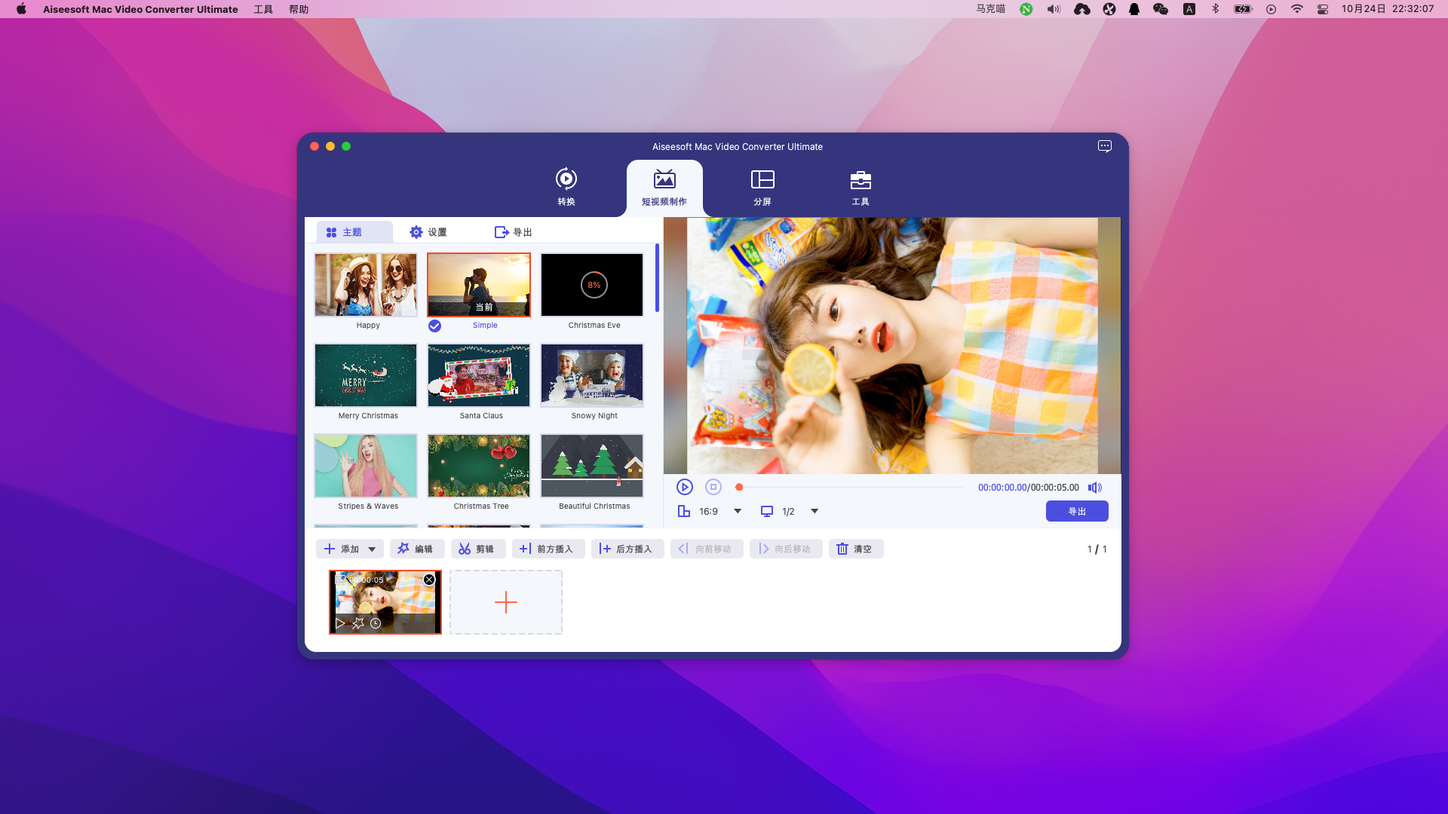Image resolution: width=1448 pixels, height=814 pixels.
Task: Click the 剪辑 scissors trim button
Action: click(x=477, y=549)
